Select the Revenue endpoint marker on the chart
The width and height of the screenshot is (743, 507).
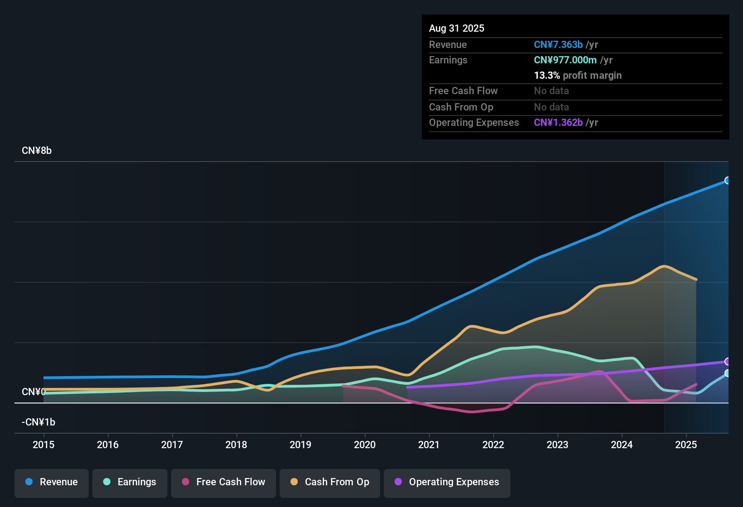[x=727, y=180]
